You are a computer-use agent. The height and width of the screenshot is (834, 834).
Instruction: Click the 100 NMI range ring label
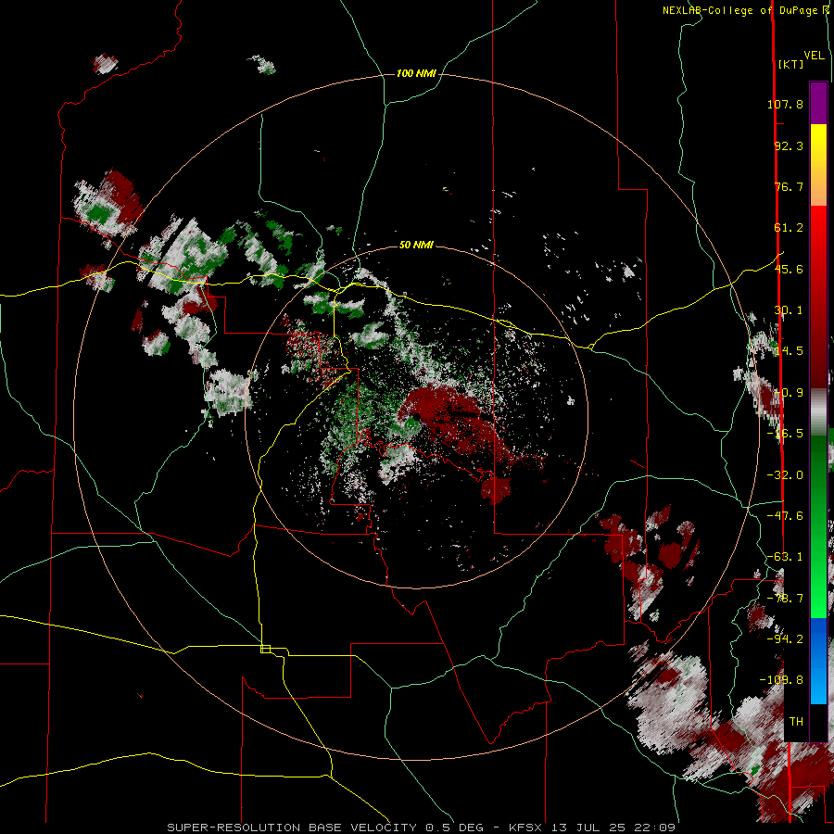pyautogui.click(x=416, y=73)
